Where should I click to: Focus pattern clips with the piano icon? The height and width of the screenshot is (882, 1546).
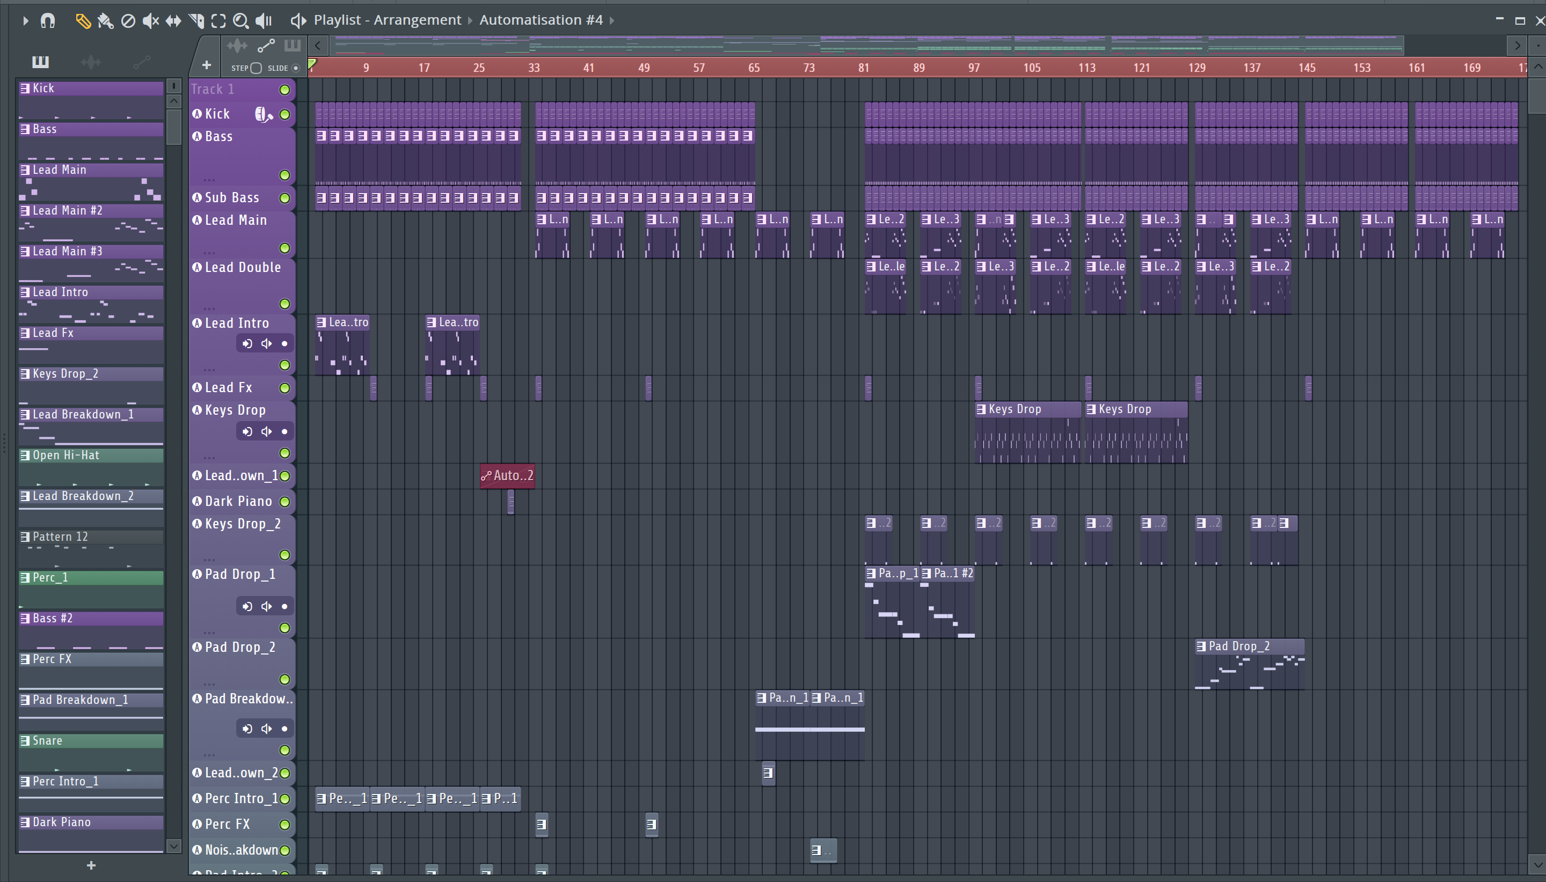292,46
